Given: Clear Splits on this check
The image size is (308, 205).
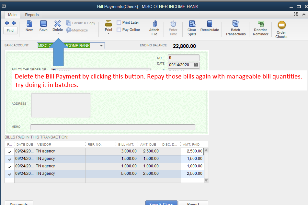Looking at the screenshot, I should (192, 28).
